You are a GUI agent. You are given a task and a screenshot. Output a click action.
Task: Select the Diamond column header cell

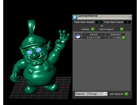(115, 34)
